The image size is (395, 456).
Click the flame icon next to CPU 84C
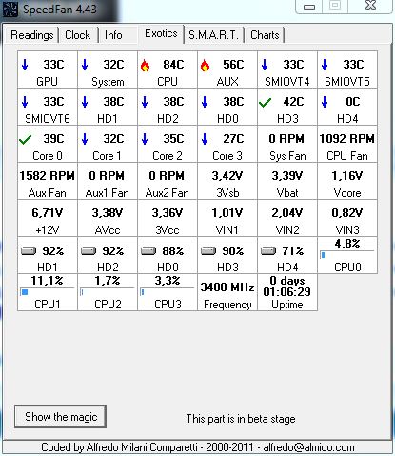[145, 66]
